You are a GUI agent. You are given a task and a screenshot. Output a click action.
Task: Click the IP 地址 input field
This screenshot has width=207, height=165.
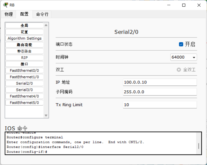tap(160, 82)
